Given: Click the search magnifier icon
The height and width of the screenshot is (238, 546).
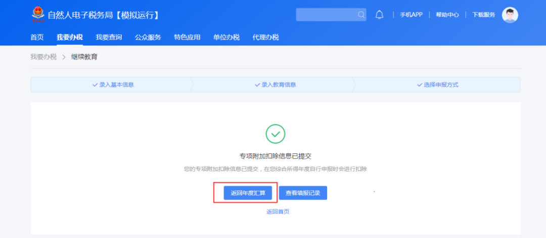Looking at the screenshot, I should coord(361,15).
